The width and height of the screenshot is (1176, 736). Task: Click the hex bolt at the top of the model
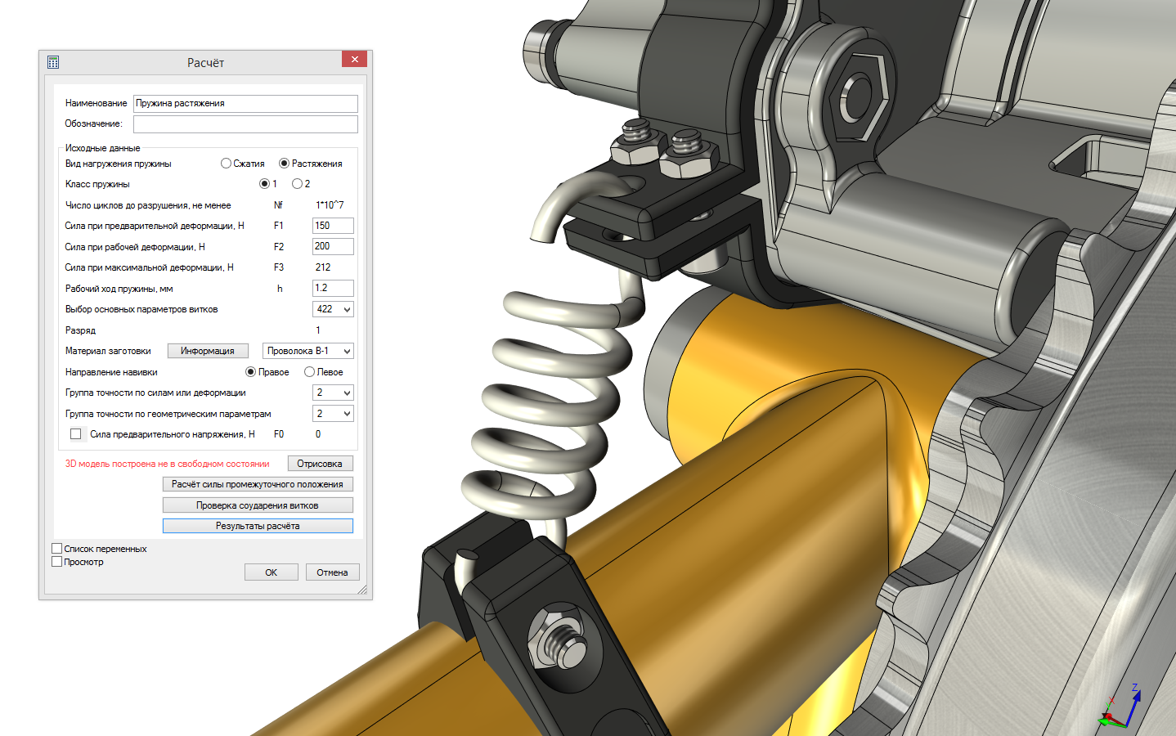(x=857, y=96)
